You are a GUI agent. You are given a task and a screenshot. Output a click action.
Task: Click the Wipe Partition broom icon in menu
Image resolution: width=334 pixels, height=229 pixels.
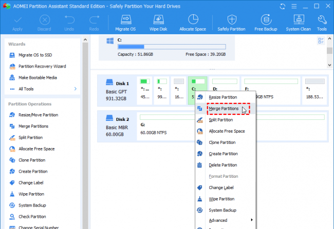pyautogui.click(x=199, y=199)
